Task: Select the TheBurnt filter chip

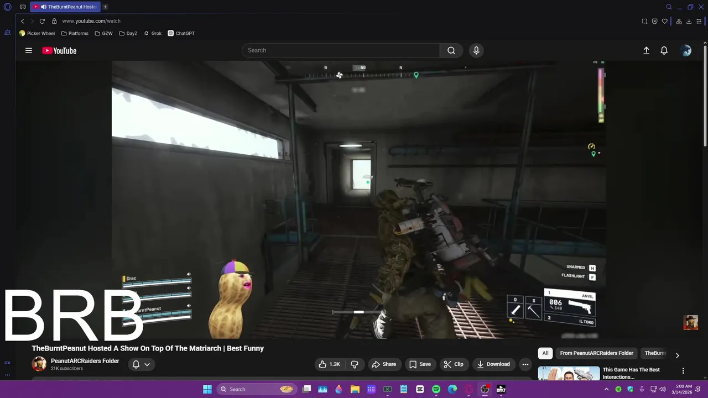Action: 655,353
